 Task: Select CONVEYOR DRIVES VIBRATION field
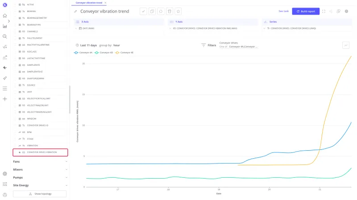pos(40,152)
